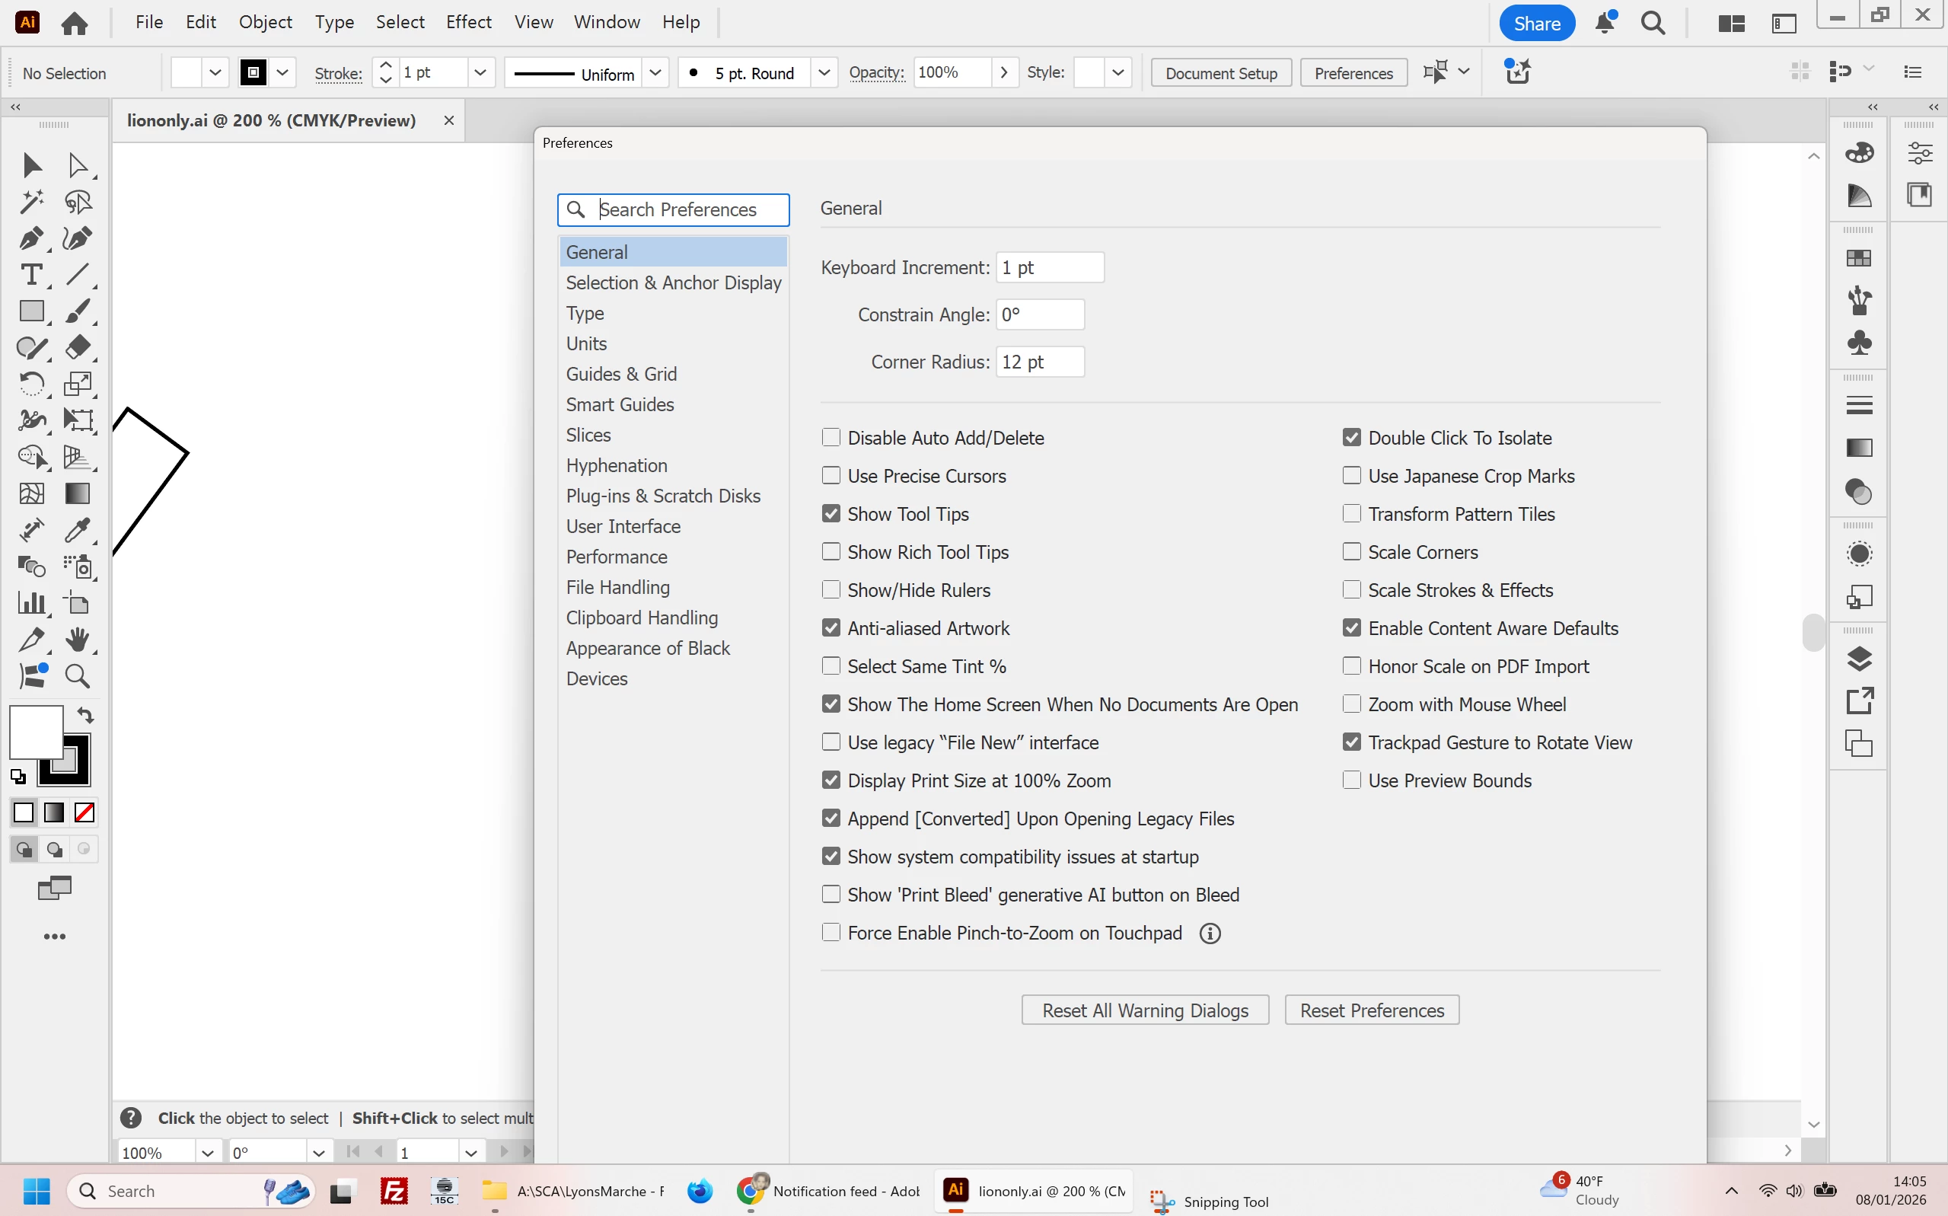Image resolution: width=1948 pixels, height=1216 pixels.
Task: Select the Pen tool
Action: pyautogui.click(x=31, y=238)
